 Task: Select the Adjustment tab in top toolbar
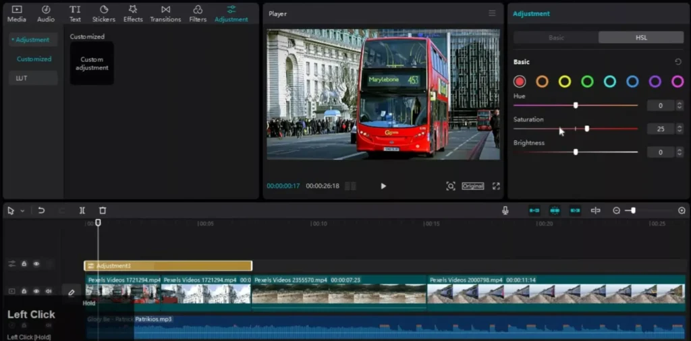point(231,14)
